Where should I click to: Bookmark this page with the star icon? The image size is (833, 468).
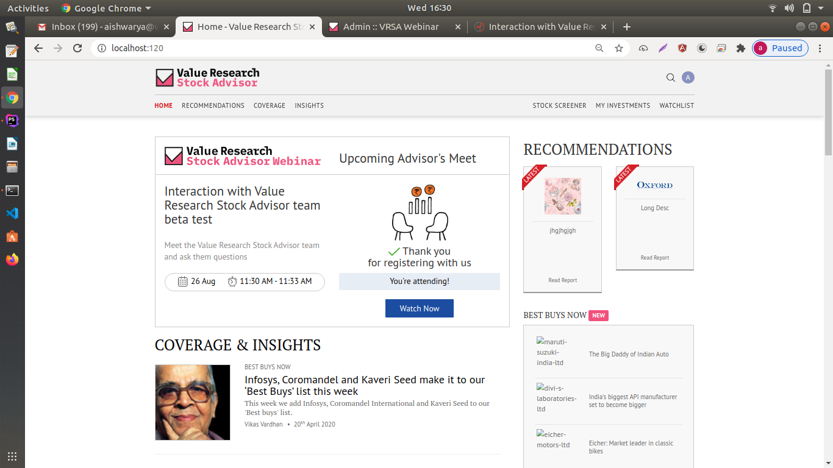[619, 48]
